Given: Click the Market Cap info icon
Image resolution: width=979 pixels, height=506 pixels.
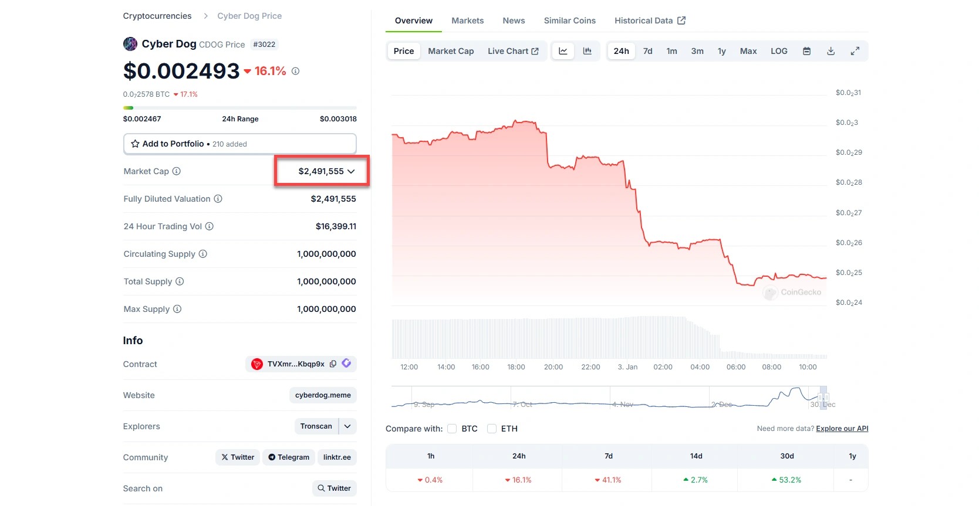Looking at the screenshot, I should [x=177, y=171].
